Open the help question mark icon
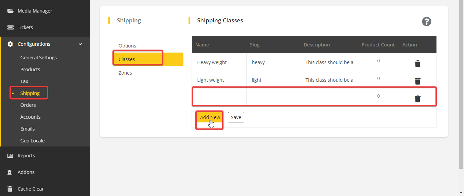 [427, 22]
